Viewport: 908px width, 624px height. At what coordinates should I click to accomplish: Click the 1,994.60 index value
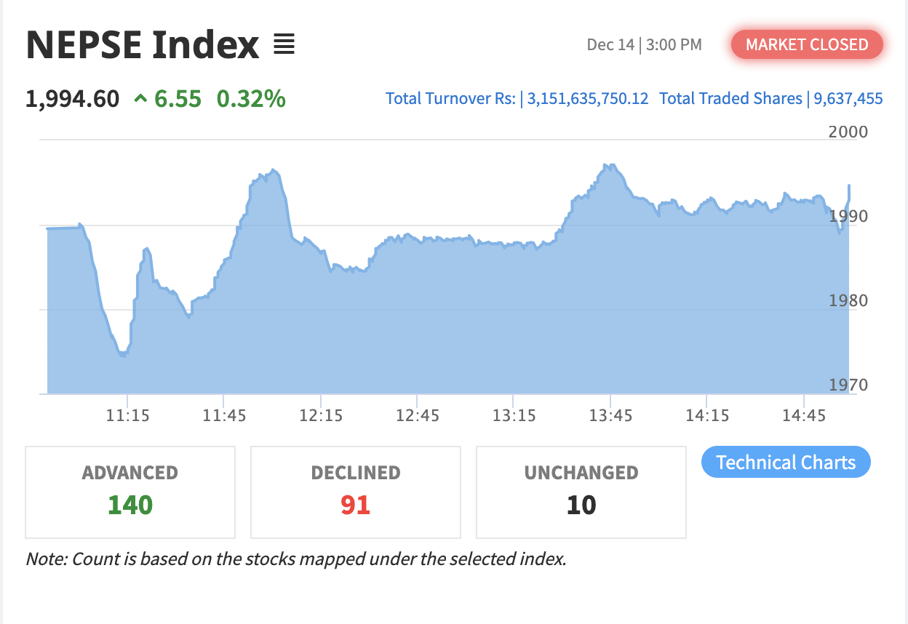(x=73, y=98)
